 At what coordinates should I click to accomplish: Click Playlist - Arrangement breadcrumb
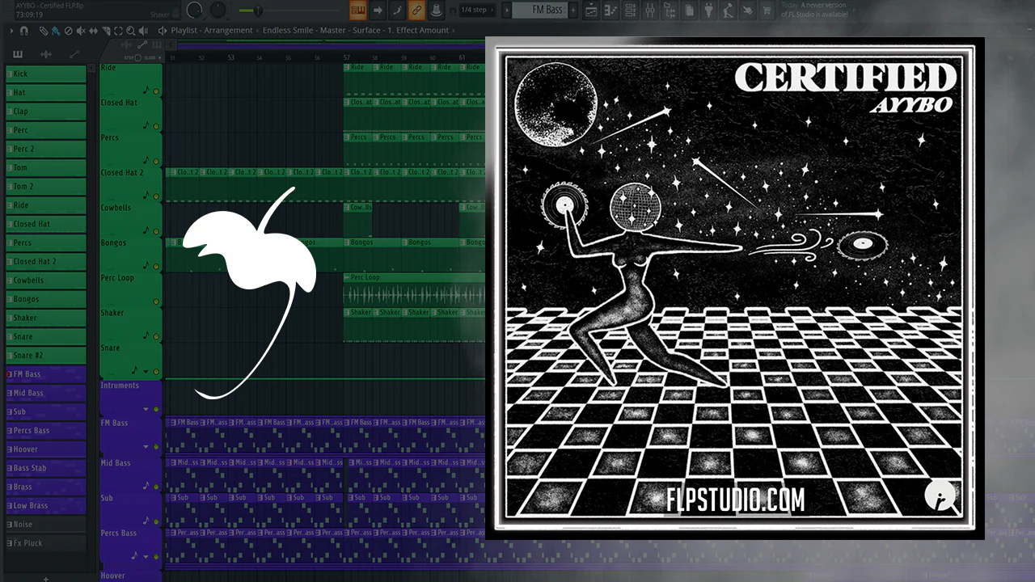click(x=212, y=31)
